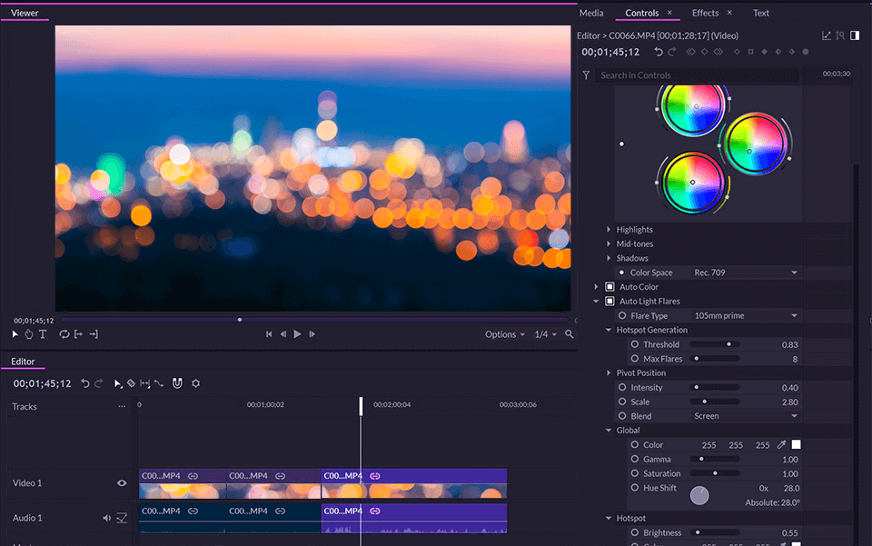872x546 pixels.
Task: Click the filter icon in Controls
Action: tap(586, 75)
